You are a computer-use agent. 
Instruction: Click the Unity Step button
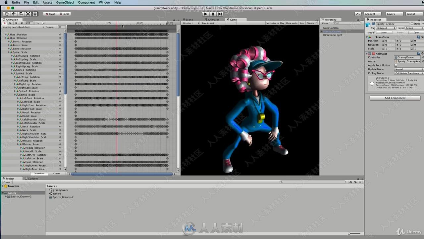(x=220, y=14)
